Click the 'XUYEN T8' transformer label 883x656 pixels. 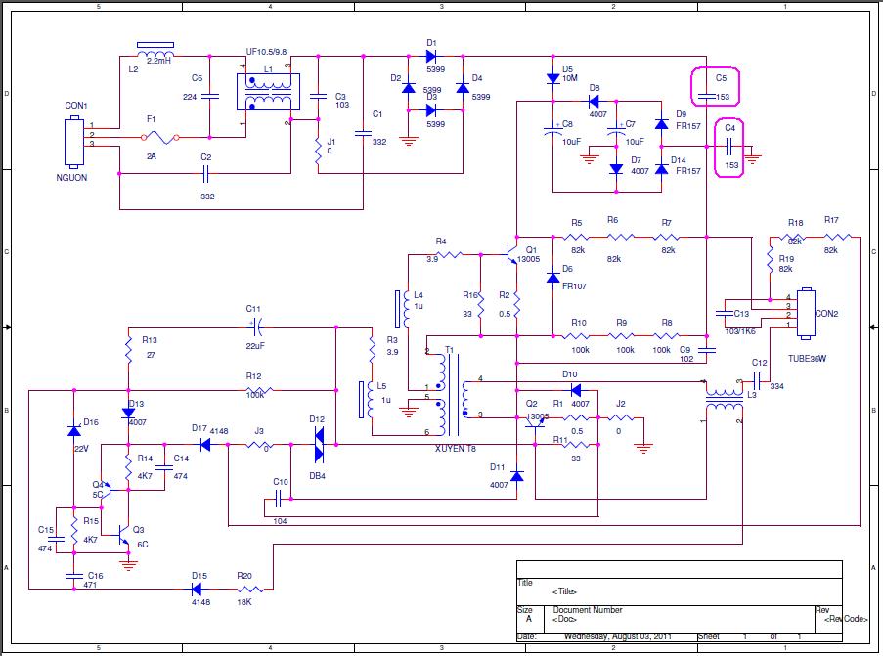pos(455,448)
